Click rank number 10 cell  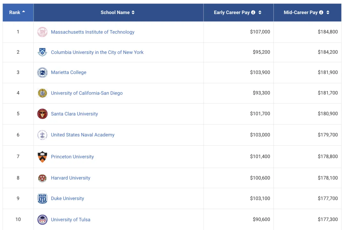point(18,220)
